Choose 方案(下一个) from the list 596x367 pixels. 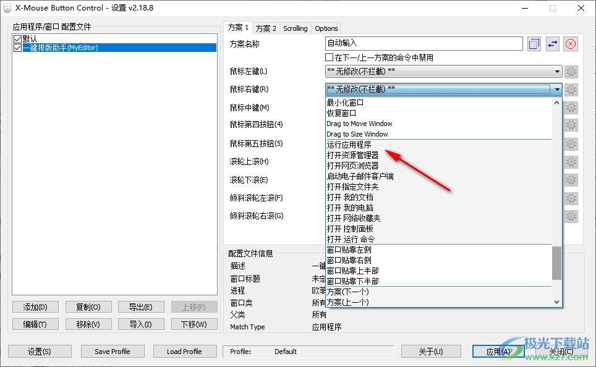(439, 292)
